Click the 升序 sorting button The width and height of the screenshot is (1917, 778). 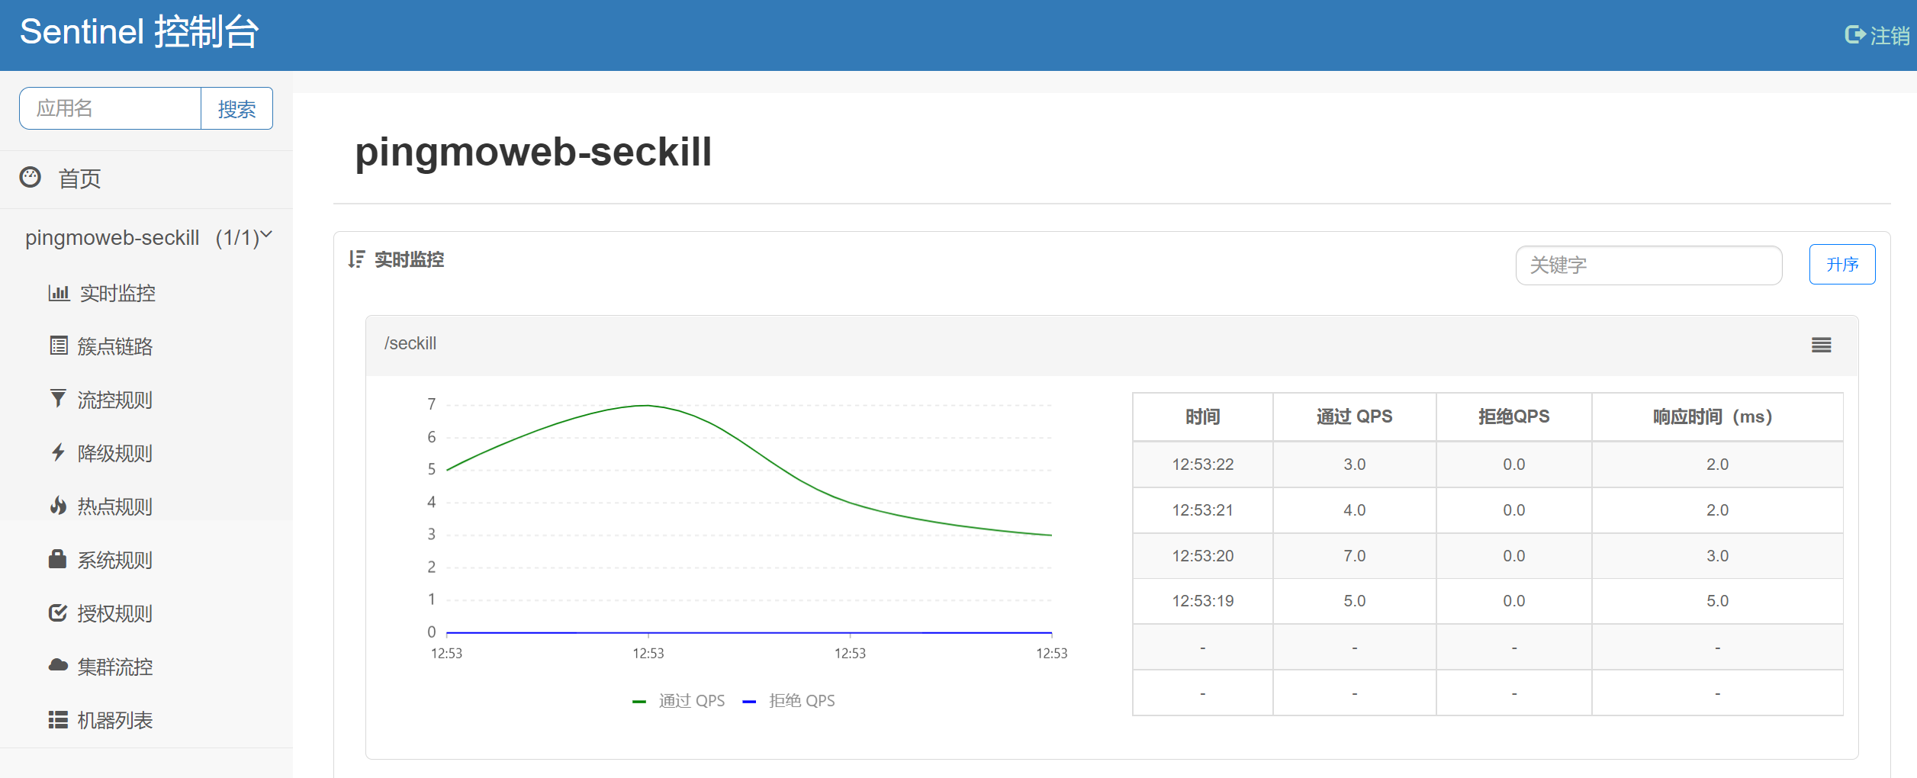click(x=1842, y=265)
